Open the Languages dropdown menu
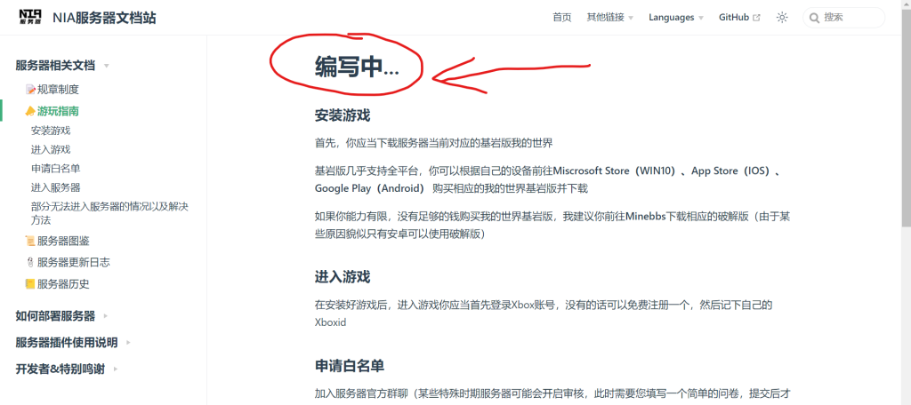 click(676, 18)
